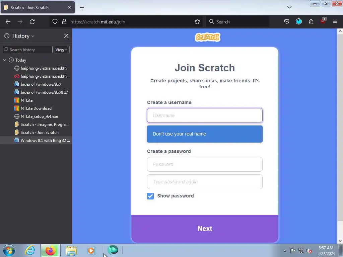
Task: Click the Next button
Action: pyautogui.click(x=205, y=229)
